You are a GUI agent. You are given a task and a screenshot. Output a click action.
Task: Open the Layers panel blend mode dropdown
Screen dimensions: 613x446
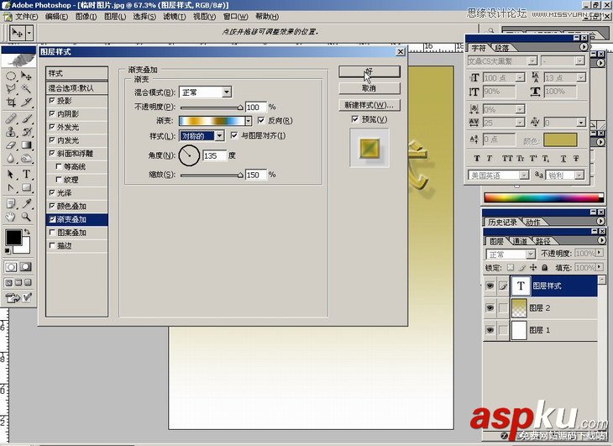pyautogui.click(x=530, y=254)
